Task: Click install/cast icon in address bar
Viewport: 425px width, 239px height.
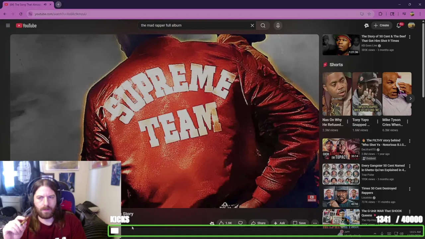Action: click(x=362, y=14)
